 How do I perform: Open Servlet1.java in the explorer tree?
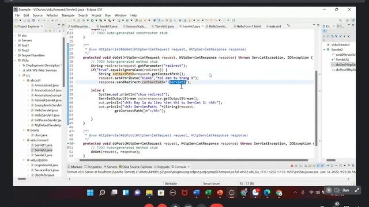coord(43,145)
